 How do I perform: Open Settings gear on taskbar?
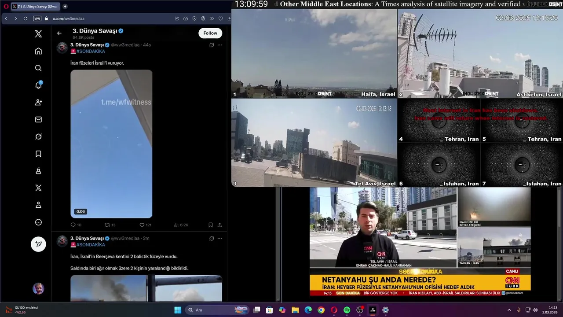(x=385, y=310)
